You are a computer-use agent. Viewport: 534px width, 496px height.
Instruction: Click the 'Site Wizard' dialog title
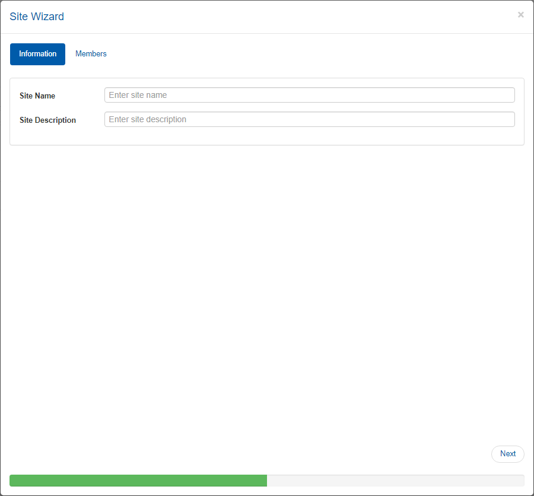pyautogui.click(x=37, y=17)
